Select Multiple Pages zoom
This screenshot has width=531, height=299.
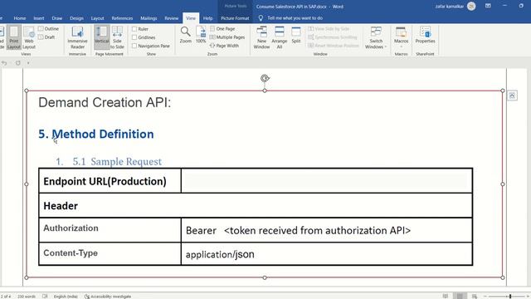[227, 37]
